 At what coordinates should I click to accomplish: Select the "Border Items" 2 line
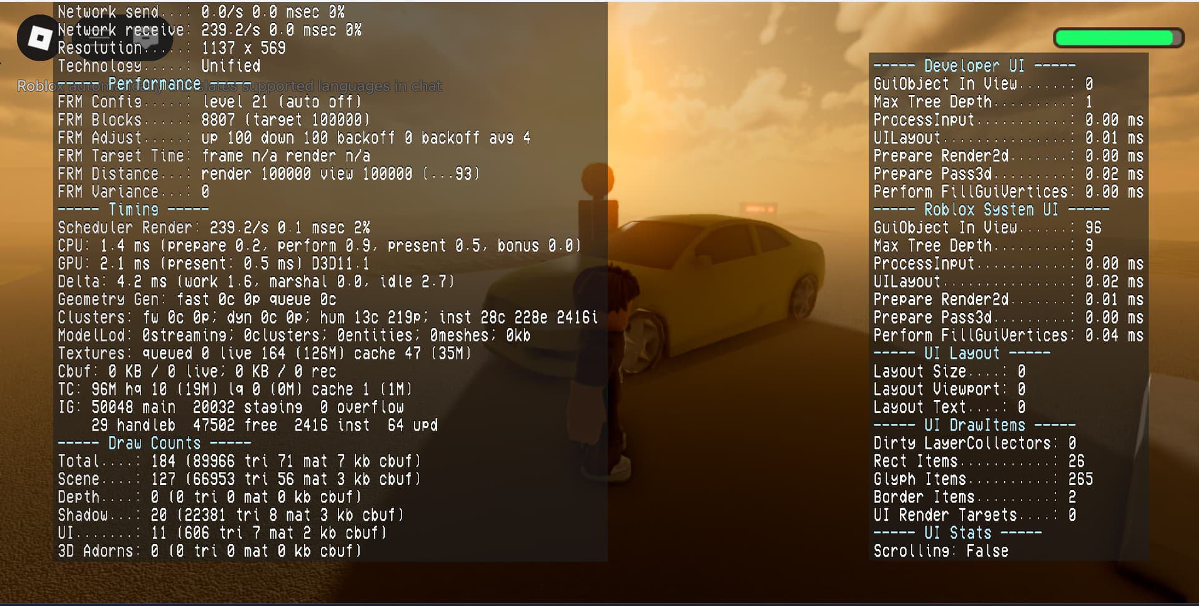pos(975,498)
